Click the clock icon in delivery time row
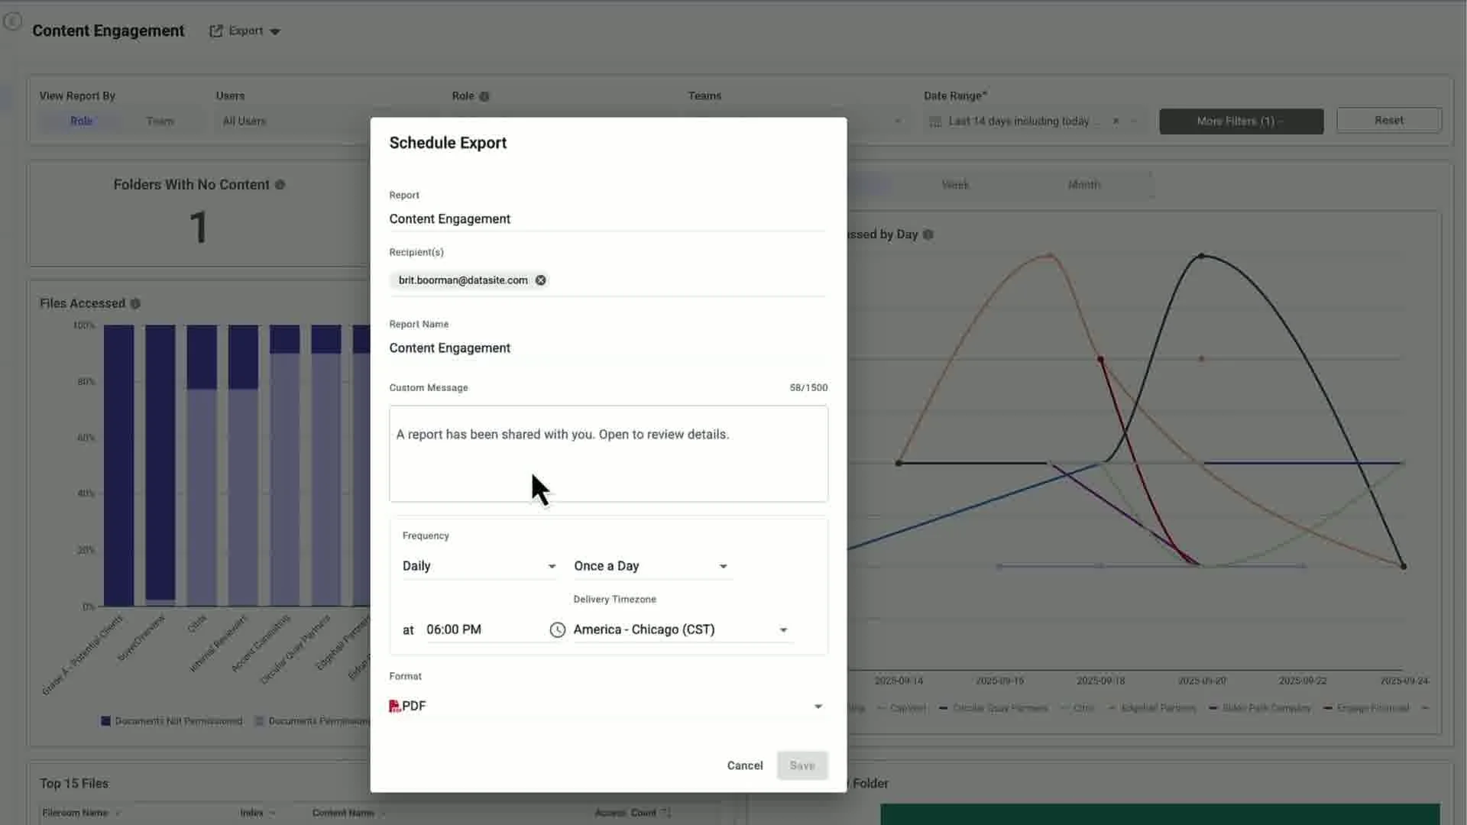The width and height of the screenshot is (1467, 825). click(x=557, y=629)
